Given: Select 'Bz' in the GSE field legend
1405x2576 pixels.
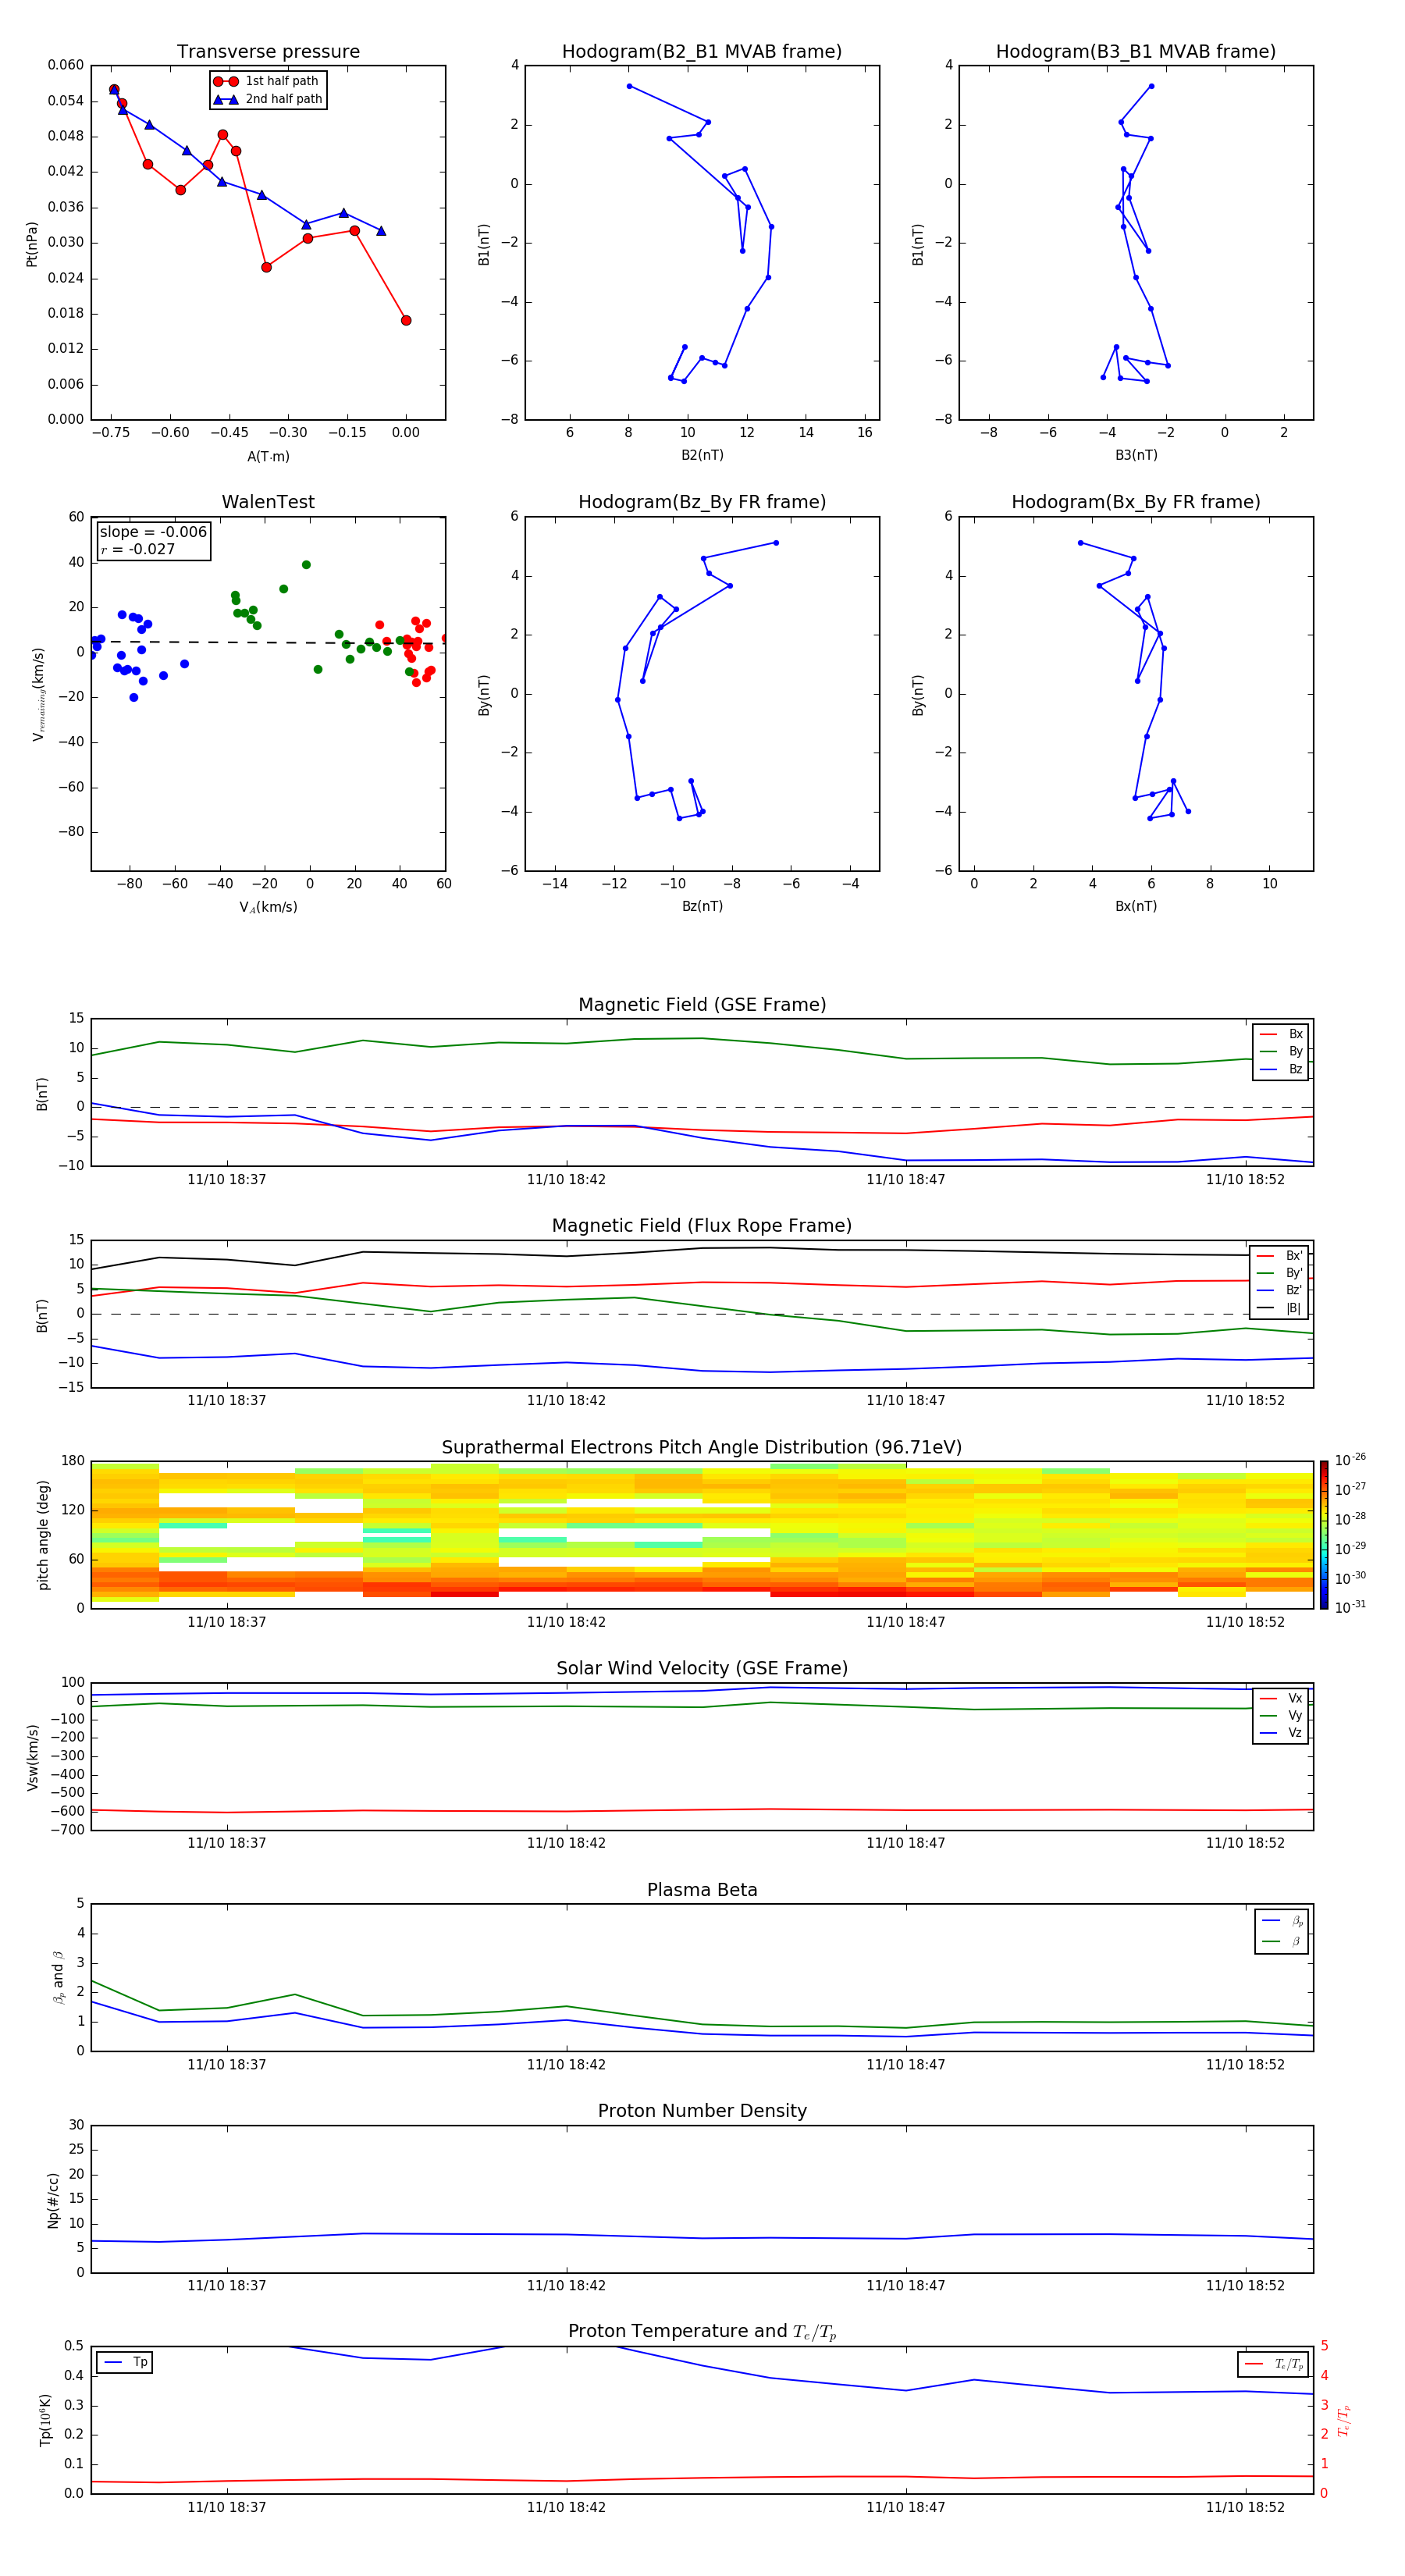Looking at the screenshot, I should pyautogui.click(x=1281, y=1069).
